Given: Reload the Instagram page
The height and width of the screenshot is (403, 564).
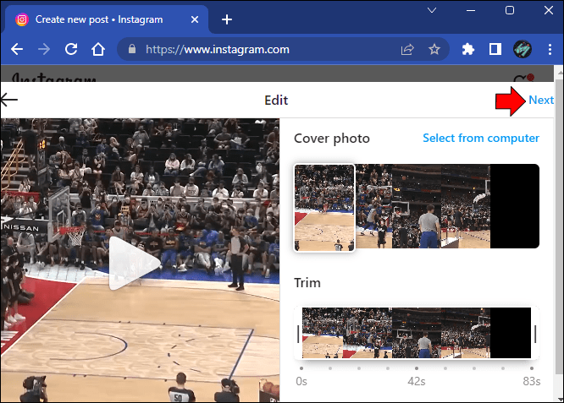Looking at the screenshot, I should [x=71, y=49].
